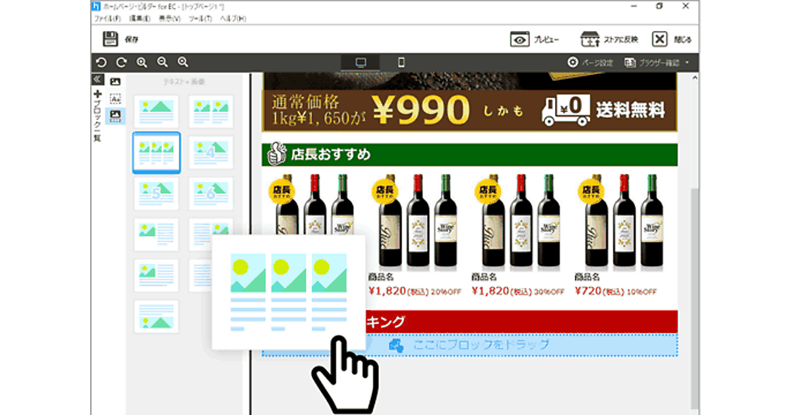This screenshot has height=415, width=791.
Task: Collapse the block list panel
Action: point(97,79)
